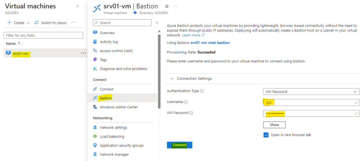Click the Application security groups shield icon
This screenshot has width=364, height=161.
pos(95,145)
